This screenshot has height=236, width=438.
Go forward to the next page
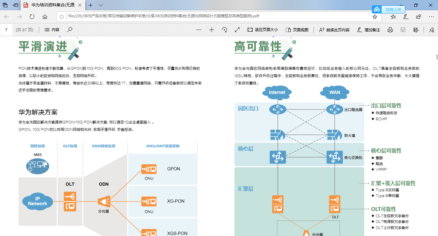click(x=19, y=17)
